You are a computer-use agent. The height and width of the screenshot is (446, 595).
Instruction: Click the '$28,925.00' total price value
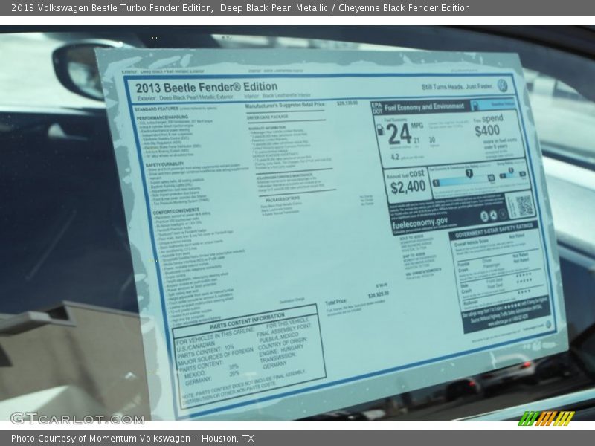[x=379, y=294]
